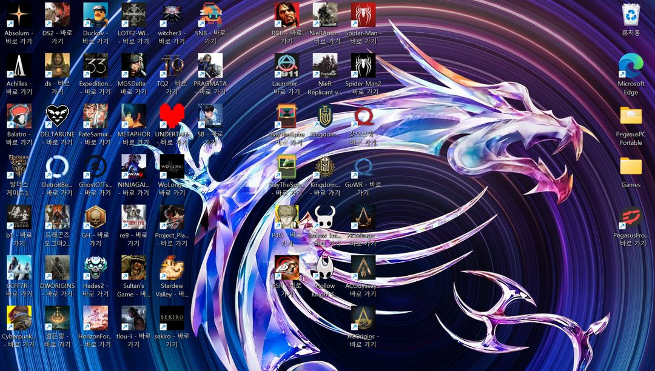655x371 pixels.
Task: Select the Hollow Knight Silksong shortcut
Action: coord(325,267)
